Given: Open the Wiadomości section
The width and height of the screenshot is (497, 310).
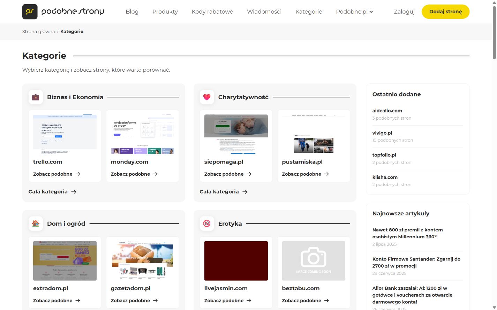Looking at the screenshot, I should click(264, 11).
